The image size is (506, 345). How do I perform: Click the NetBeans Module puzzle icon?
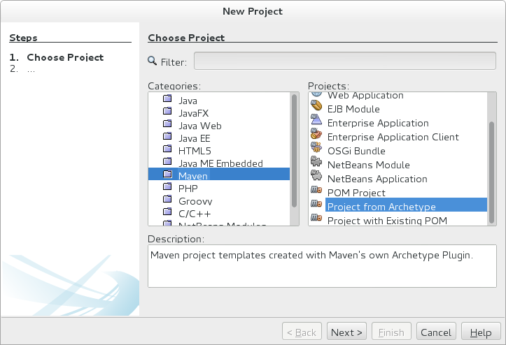pyautogui.click(x=316, y=165)
